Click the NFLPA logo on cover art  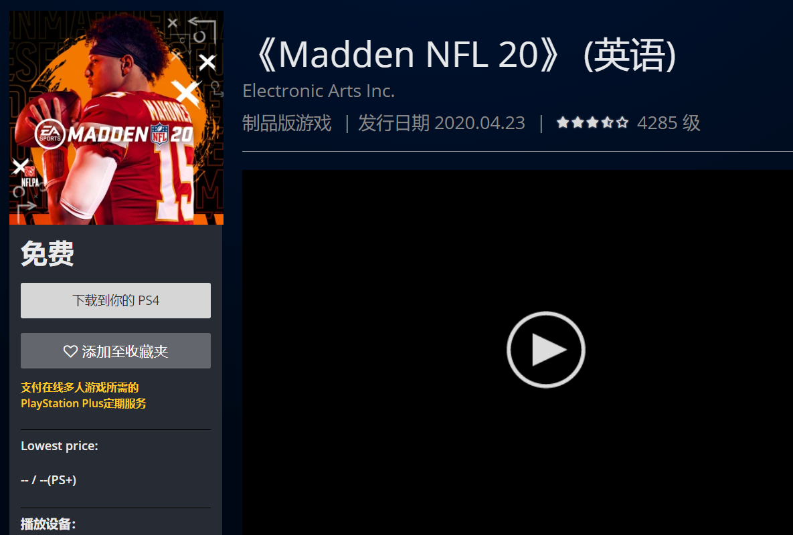click(x=30, y=179)
